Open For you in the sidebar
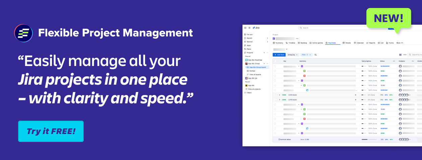The image size is (422, 160). click(x=249, y=34)
